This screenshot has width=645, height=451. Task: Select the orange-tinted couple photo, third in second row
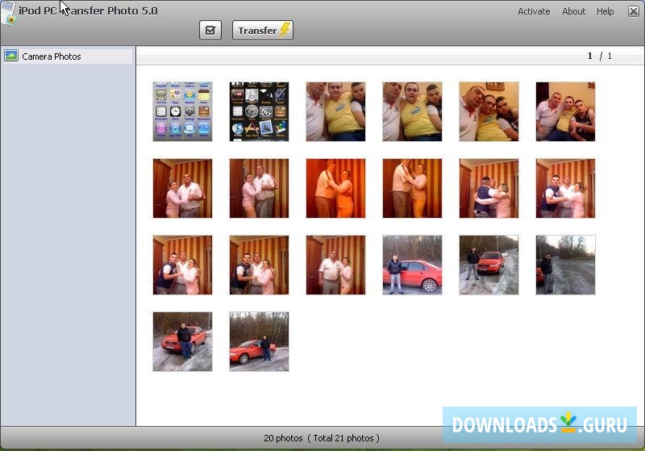[x=335, y=188]
